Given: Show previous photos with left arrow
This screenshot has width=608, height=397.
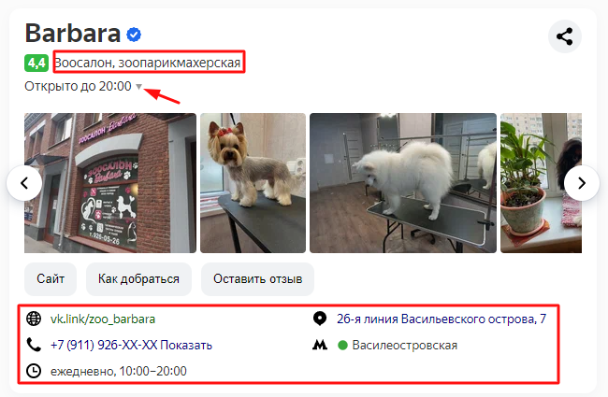Looking at the screenshot, I should (x=24, y=183).
